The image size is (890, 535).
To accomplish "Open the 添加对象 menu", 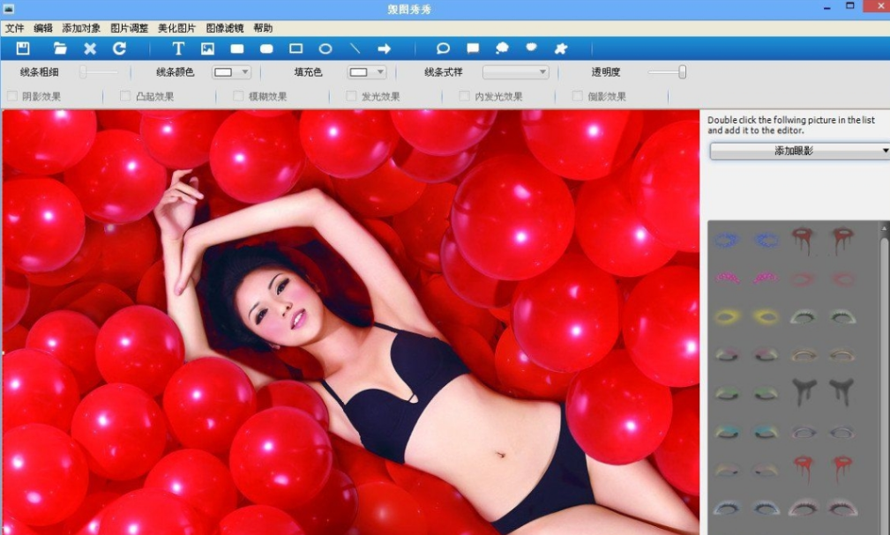I will tap(81, 28).
